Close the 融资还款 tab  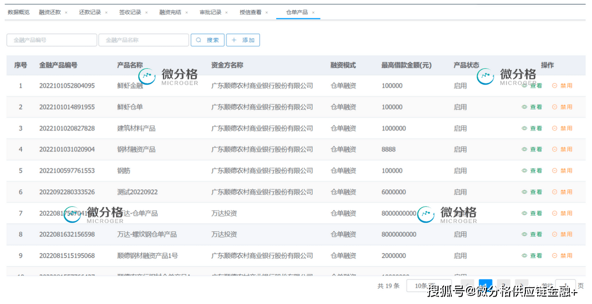click(66, 12)
